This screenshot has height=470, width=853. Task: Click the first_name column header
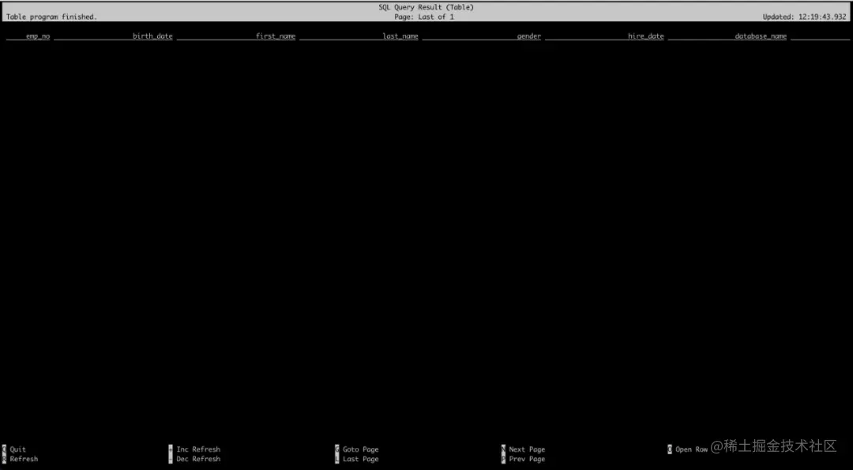tap(276, 36)
